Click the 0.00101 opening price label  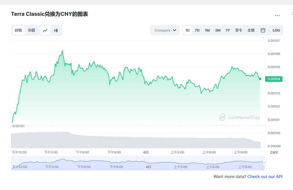(x=18, y=126)
